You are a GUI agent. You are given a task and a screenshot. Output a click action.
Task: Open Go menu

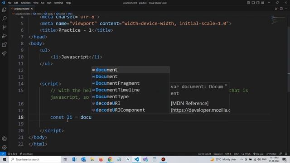click(x=43, y=3)
